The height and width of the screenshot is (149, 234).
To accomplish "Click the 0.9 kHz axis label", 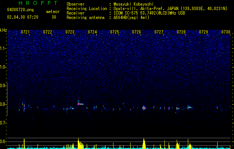I will tap(3, 86).
